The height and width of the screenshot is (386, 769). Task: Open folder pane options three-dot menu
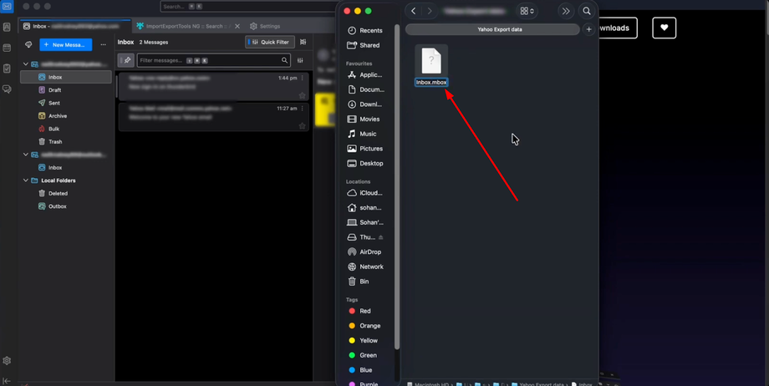tap(103, 44)
